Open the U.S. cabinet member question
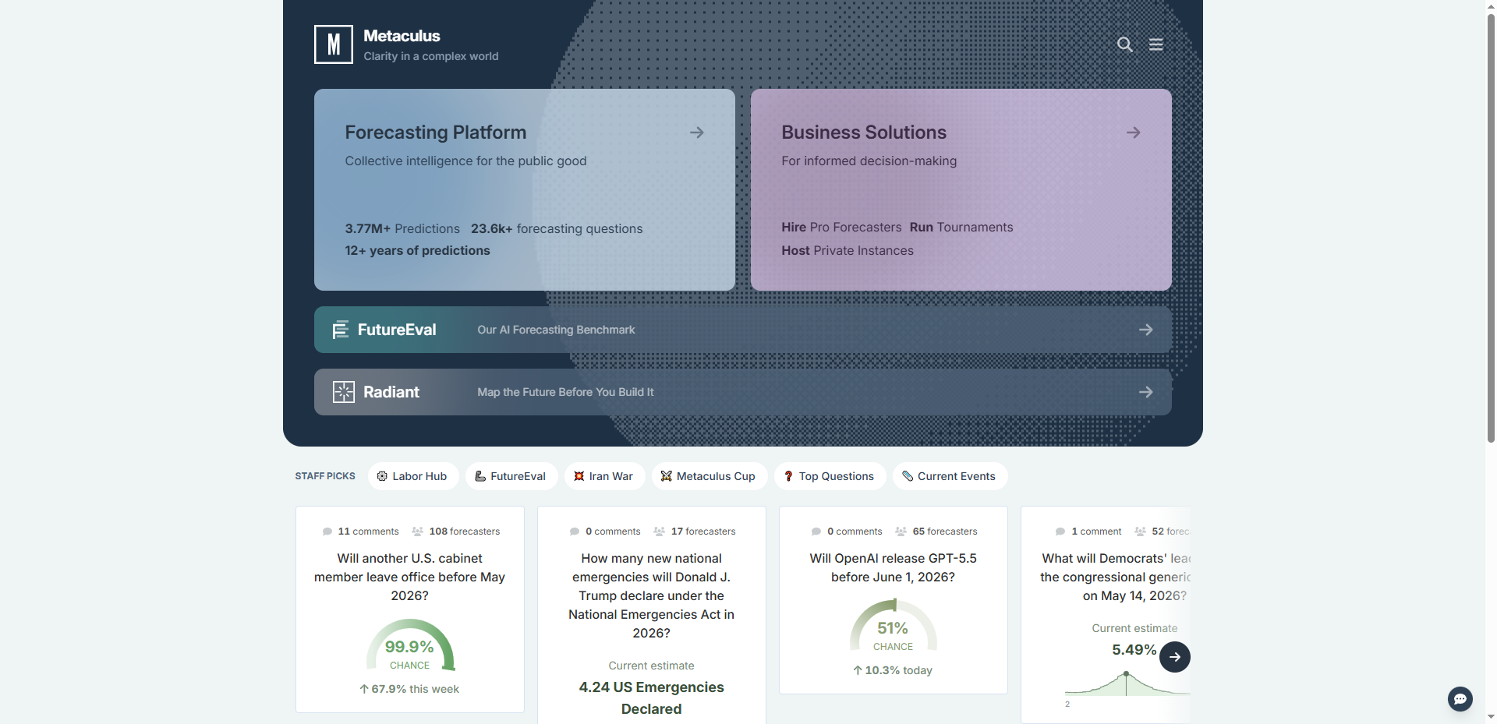Screen dimensions: 1497x724 409,577
